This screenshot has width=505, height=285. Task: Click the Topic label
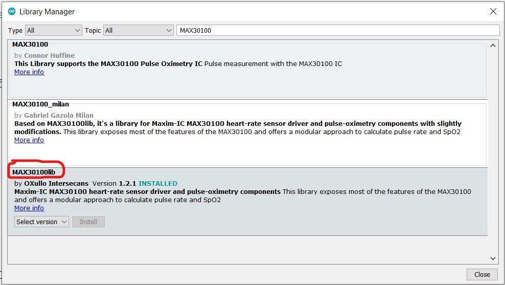(93, 30)
